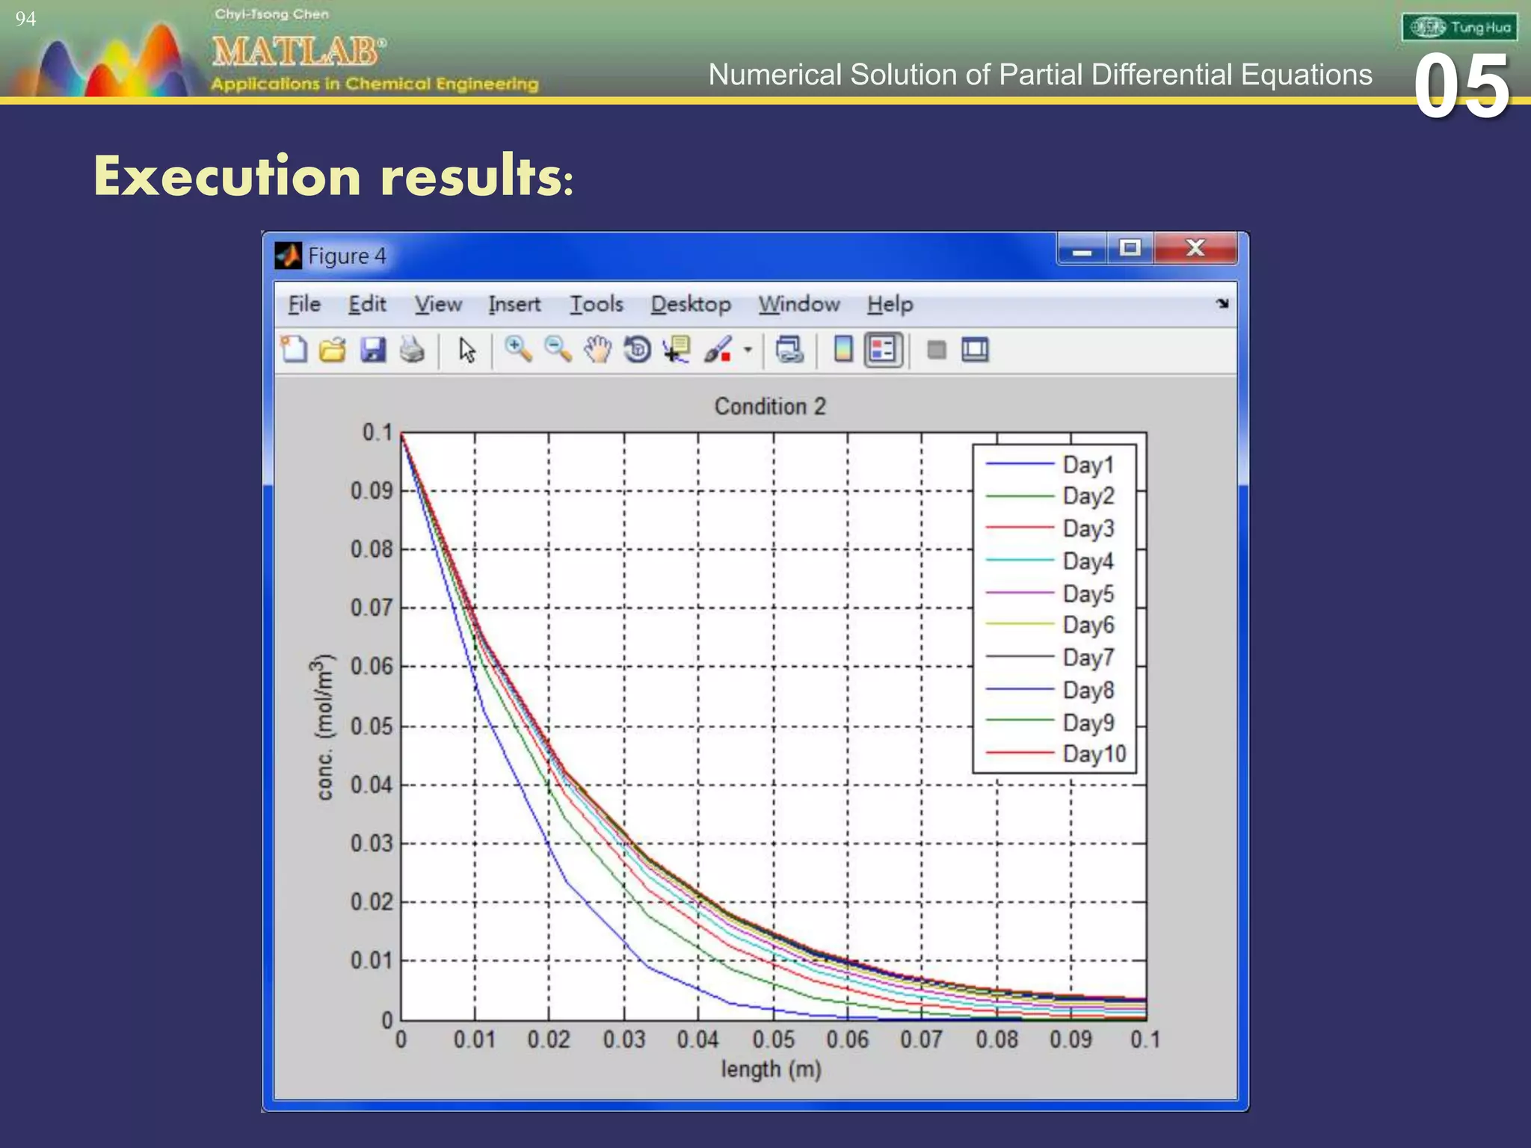Click the plot title Condition 2
The image size is (1531, 1148).
(770, 407)
